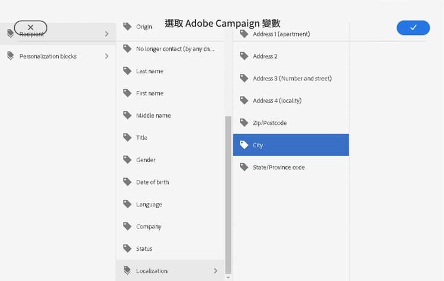Click the tag icon beside Personalization blocks
The width and height of the screenshot is (444, 281).
click(x=11, y=56)
